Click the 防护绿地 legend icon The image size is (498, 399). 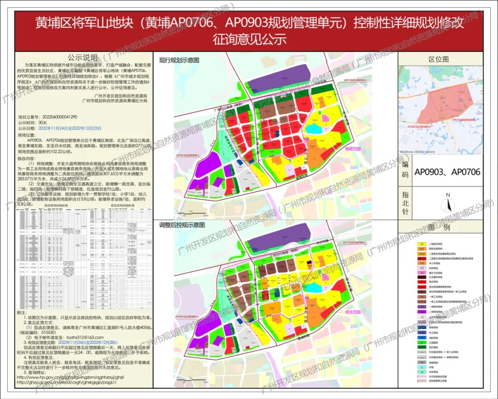coord(421,346)
